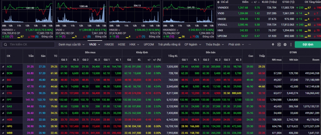Pin the HPG stock row
The width and height of the screenshot is (321, 135).
[x=3, y=126]
